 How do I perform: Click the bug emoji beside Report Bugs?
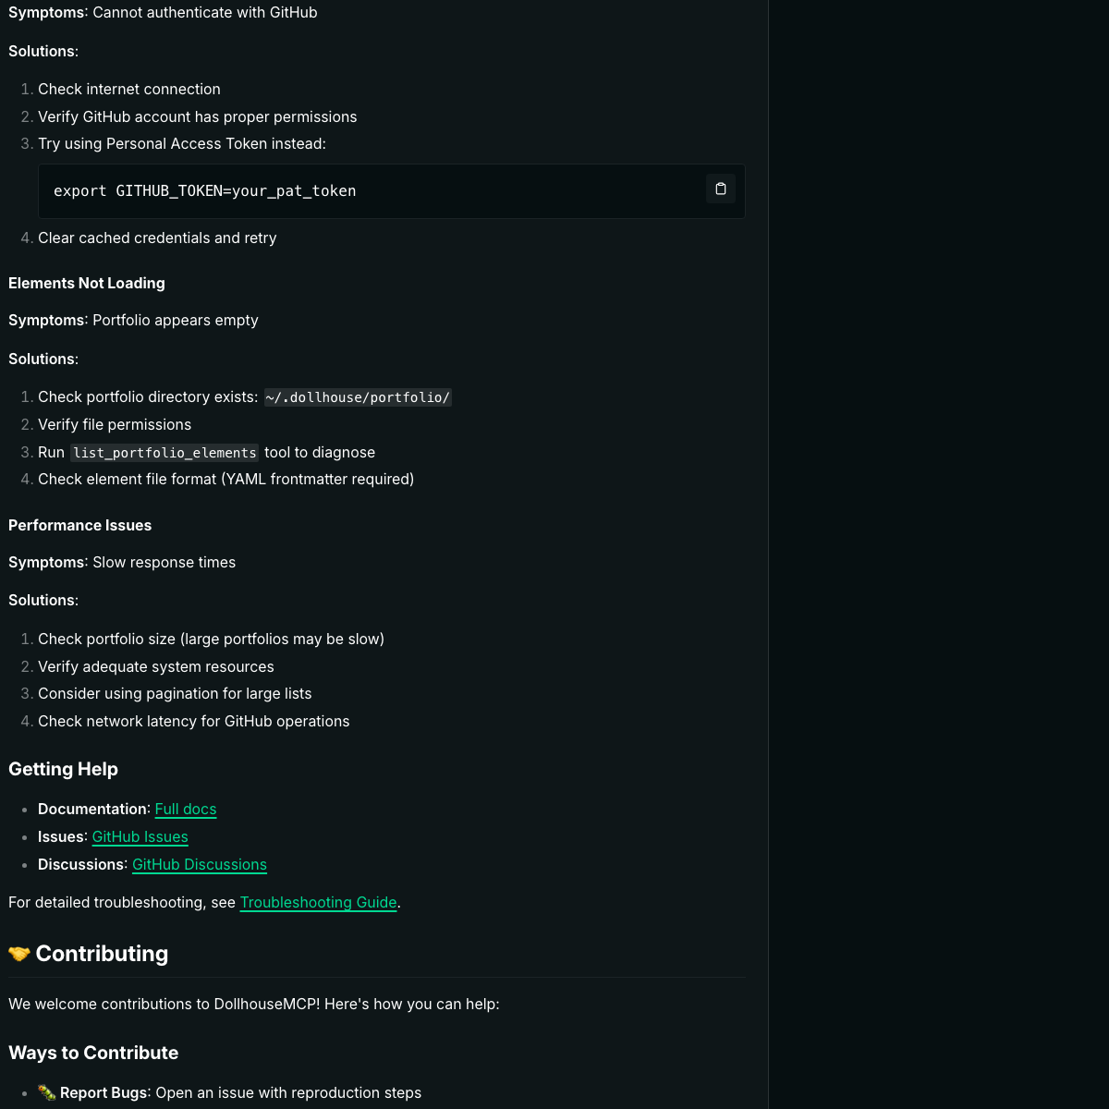click(x=46, y=1092)
